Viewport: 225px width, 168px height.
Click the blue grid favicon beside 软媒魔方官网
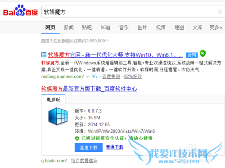[x=44, y=54]
